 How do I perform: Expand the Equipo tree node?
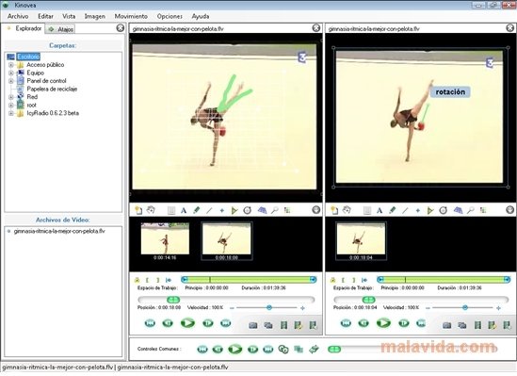pyautogui.click(x=11, y=73)
